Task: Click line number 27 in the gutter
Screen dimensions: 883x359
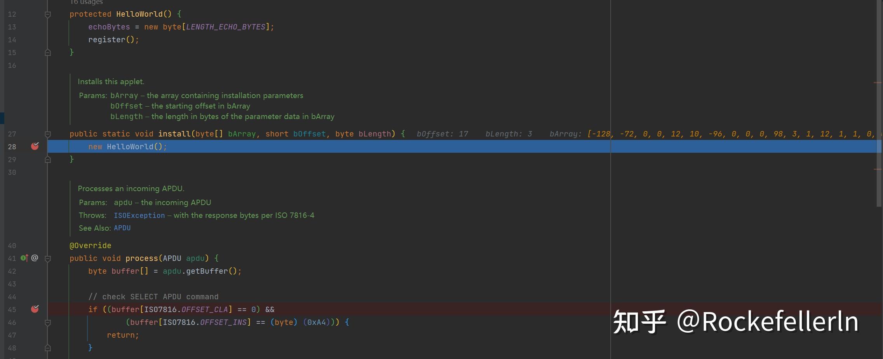Action: click(x=12, y=134)
